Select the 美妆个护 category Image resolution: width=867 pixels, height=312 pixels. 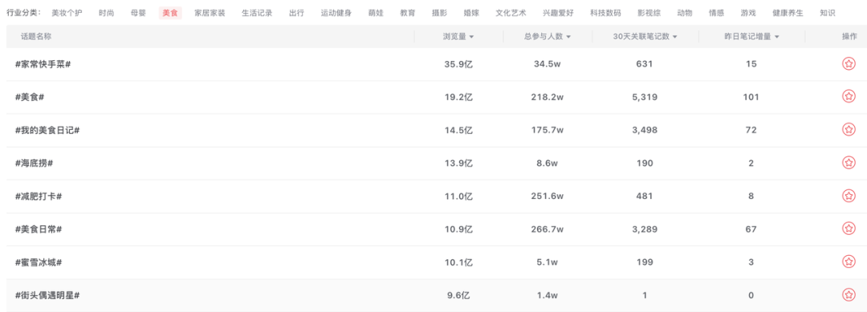click(67, 13)
